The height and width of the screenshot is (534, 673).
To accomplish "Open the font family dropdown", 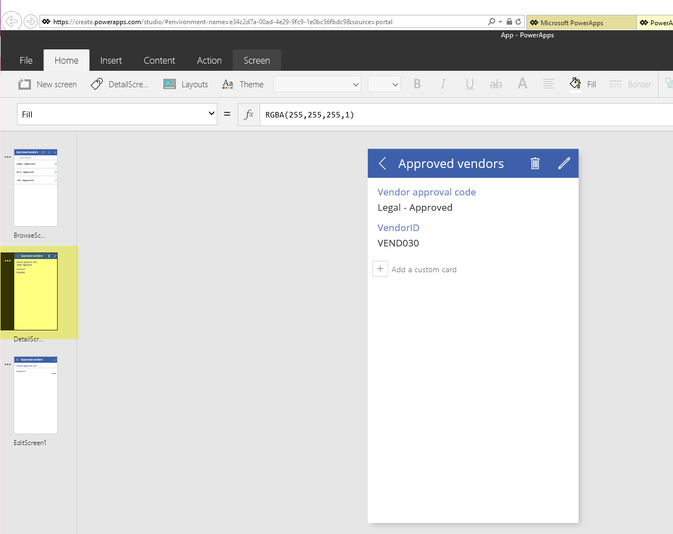I will pos(317,84).
